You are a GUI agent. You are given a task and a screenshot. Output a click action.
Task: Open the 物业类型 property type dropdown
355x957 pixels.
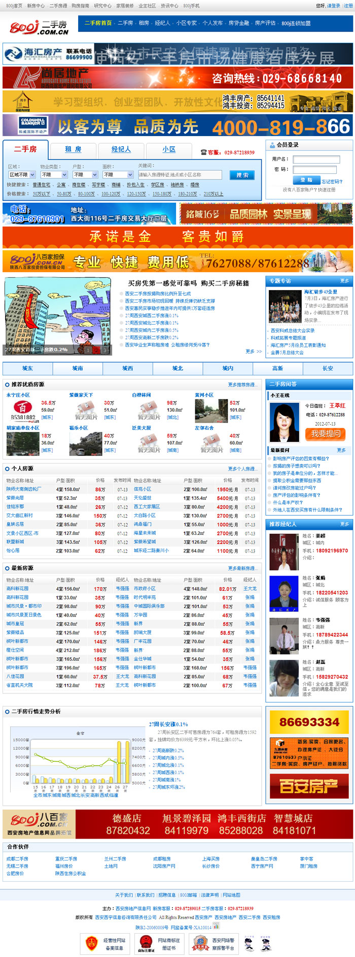click(x=53, y=175)
